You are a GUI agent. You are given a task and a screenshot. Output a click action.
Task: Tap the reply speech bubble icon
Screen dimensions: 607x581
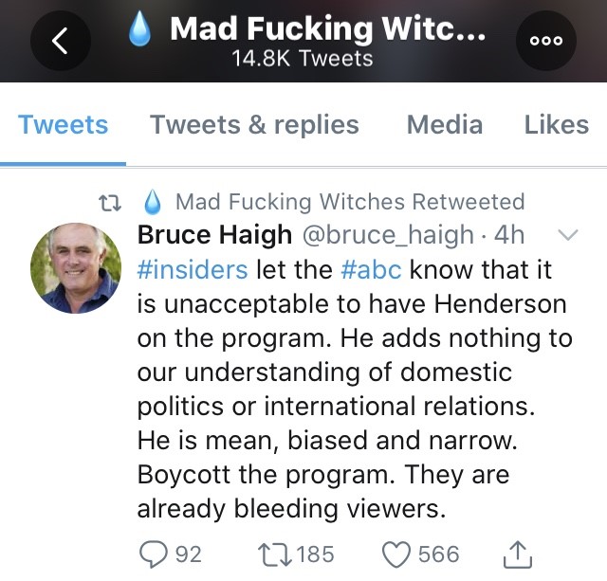click(150, 554)
